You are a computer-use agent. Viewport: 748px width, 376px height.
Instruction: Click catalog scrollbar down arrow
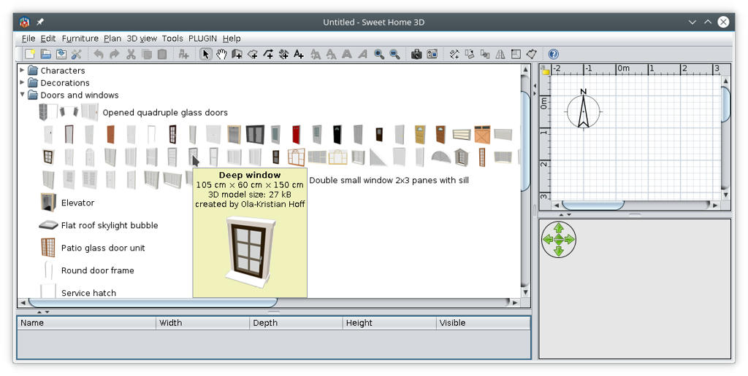tap(525, 292)
